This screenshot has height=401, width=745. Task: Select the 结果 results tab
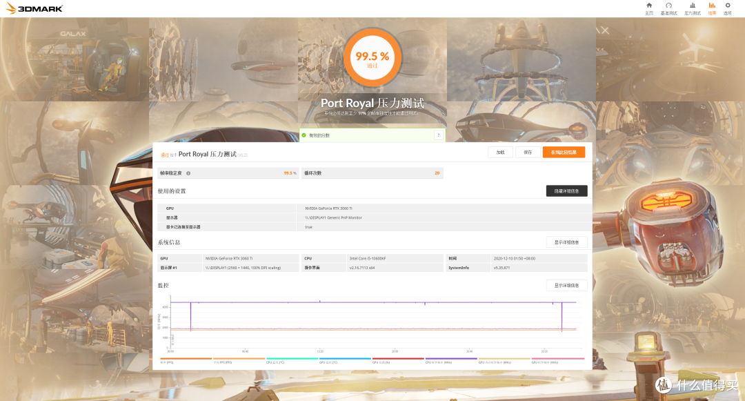coord(712,8)
